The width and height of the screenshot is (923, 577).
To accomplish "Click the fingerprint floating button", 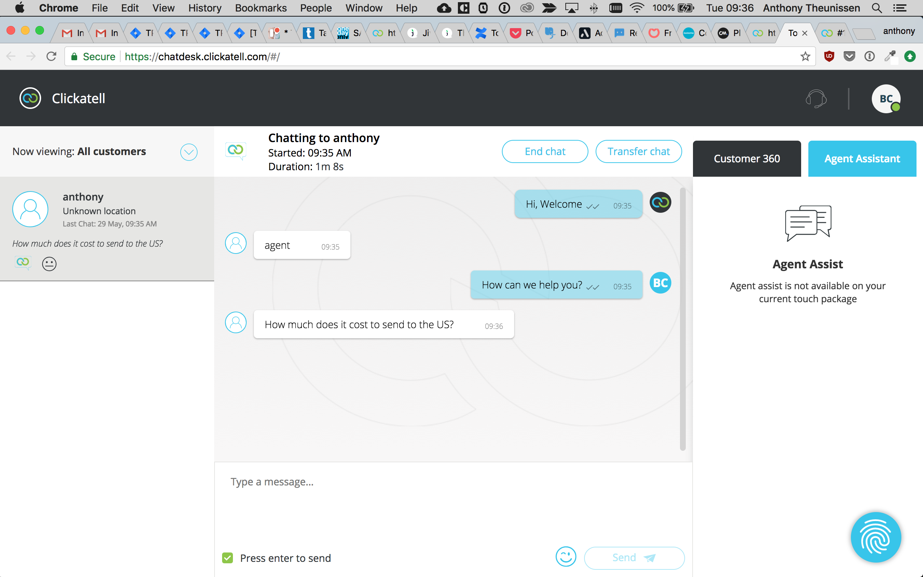I will tap(876, 537).
